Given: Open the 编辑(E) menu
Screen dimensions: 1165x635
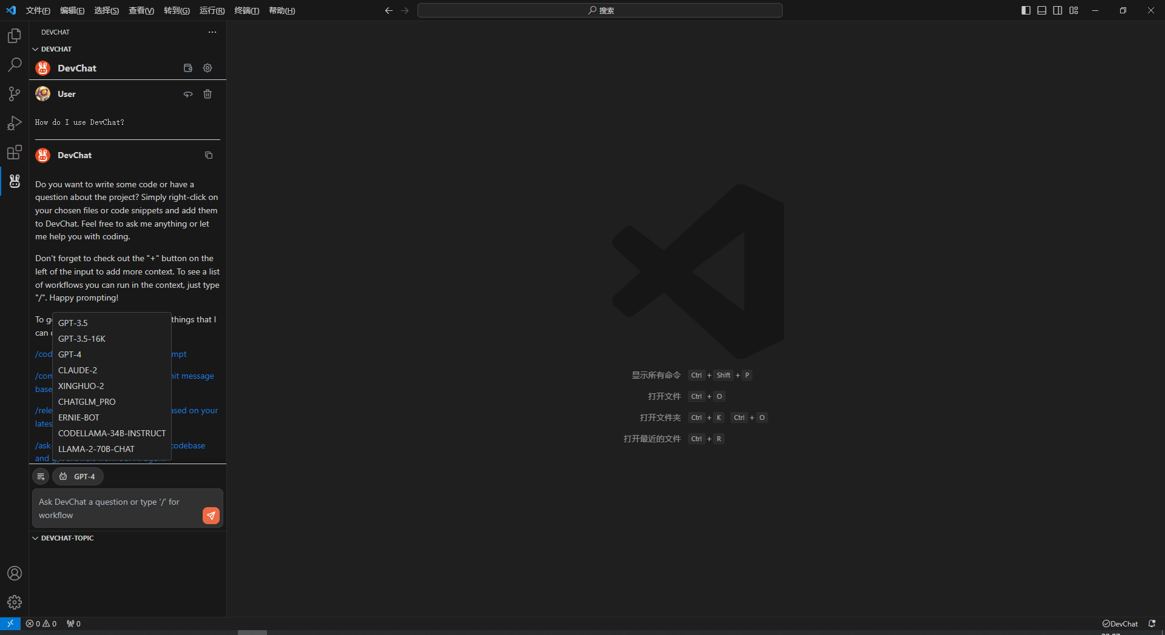Looking at the screenshot, I should (72, 10).
